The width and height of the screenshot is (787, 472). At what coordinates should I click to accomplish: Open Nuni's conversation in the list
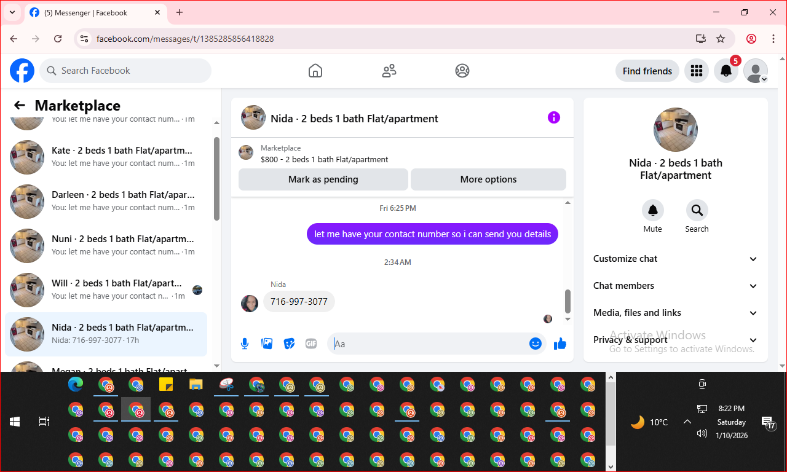pos(106,246)
